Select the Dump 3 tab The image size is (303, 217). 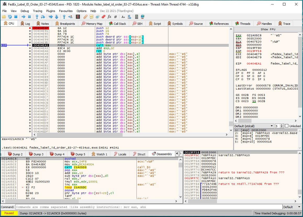(36, 154)
